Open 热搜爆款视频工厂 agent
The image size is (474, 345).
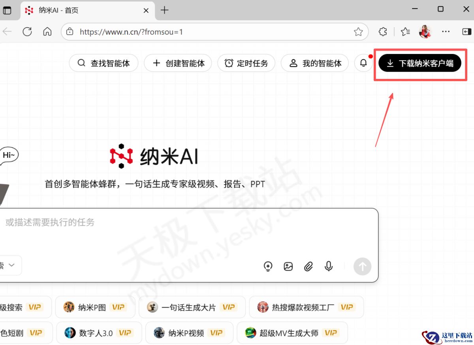pyautogui.click(x=306, y=307)
